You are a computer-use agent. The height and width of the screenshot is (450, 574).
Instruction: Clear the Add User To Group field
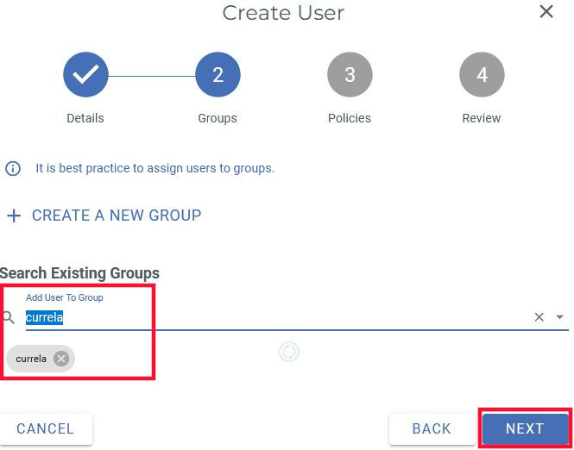pos(539,317)
